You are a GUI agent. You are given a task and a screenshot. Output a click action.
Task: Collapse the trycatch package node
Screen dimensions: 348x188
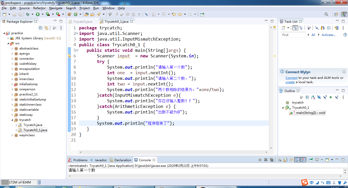click(x=12, y=120)
